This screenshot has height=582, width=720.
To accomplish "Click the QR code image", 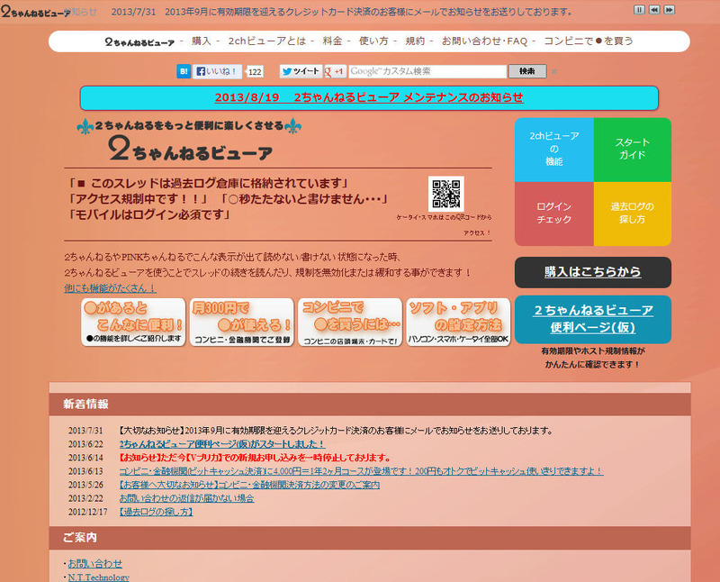I will coord(445,194).
